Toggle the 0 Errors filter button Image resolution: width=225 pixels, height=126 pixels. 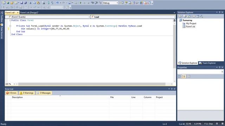(11, 93)
